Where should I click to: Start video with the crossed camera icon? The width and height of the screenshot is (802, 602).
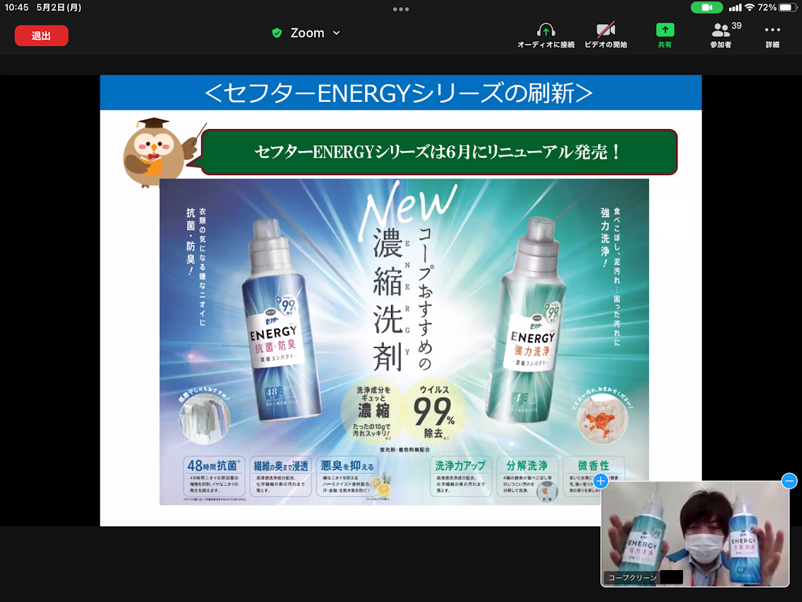[606, 29]
